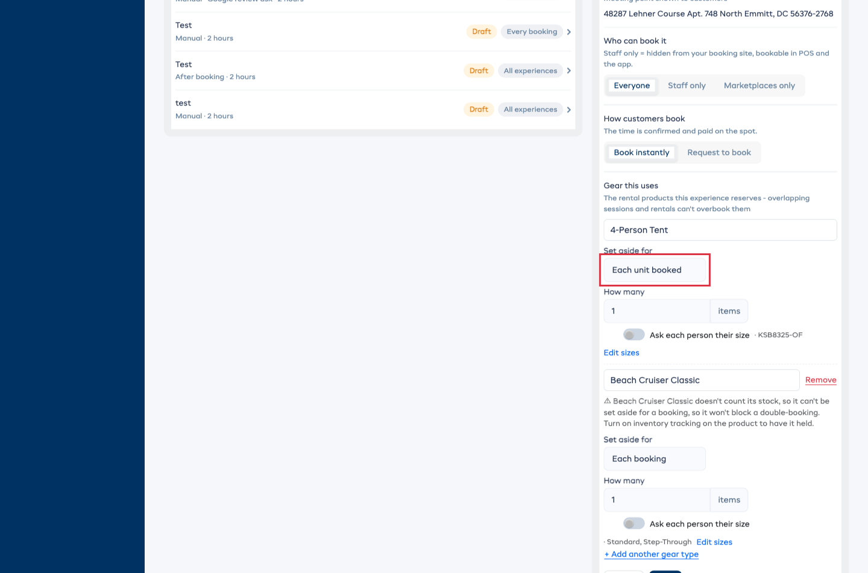Click 'items' unit label for Beach Cruiser Classic
868x573 pixels.
tap(729, 500)
